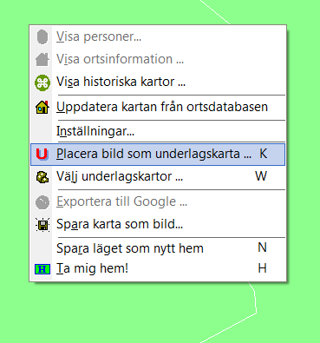Click the grey house icon beside Visa ortsinformation
The height and width of the screenshot is (343, 320).
click(42, 59)
